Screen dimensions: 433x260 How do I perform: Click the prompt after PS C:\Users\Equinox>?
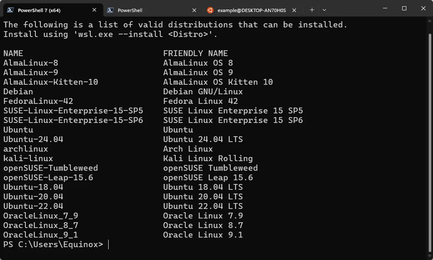[109, 244]
